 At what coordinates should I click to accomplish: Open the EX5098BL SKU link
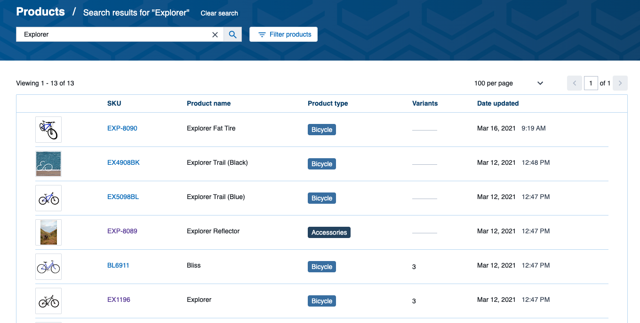pos(123,197)
